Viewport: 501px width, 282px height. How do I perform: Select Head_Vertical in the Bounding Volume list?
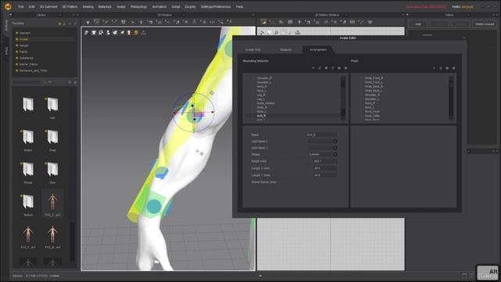click(265, 103)
